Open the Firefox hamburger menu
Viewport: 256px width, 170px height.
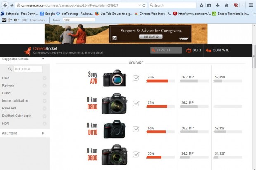(251, 5)
